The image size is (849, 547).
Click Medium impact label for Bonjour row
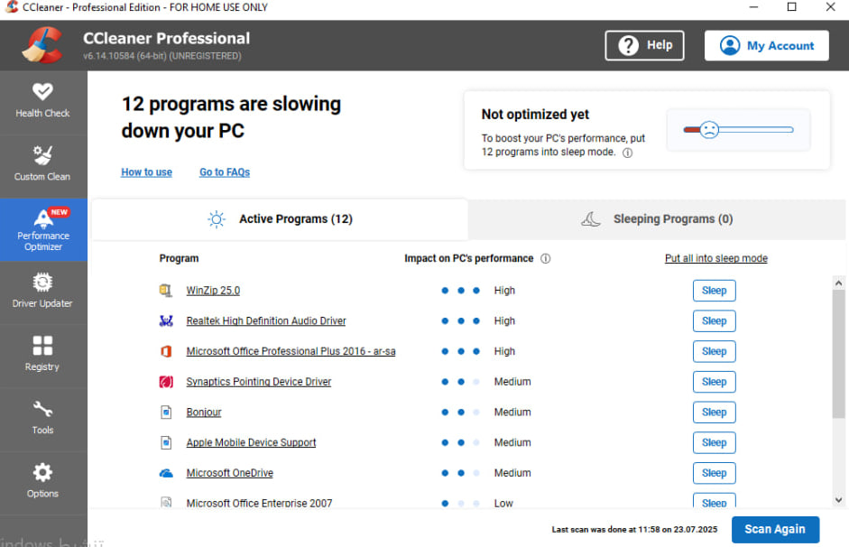click(512, 413)
